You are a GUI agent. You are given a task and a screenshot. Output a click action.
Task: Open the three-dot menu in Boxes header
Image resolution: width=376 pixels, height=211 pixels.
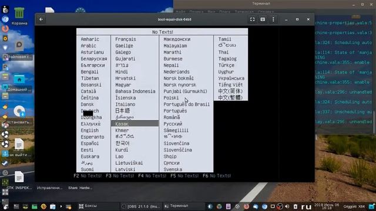(273, 19)
